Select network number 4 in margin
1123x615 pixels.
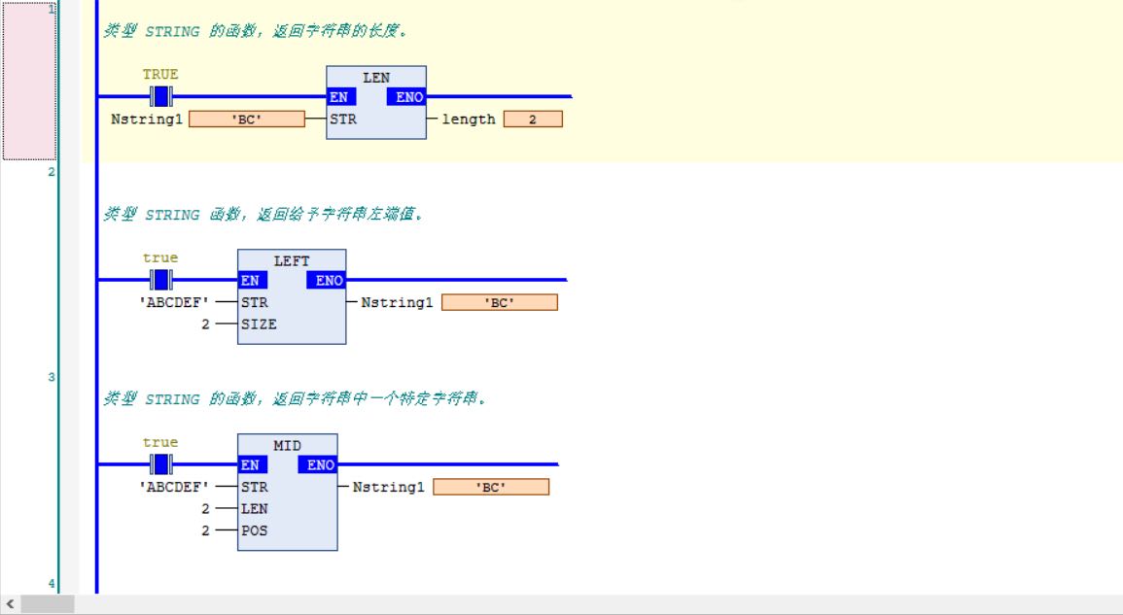[51, 584]
